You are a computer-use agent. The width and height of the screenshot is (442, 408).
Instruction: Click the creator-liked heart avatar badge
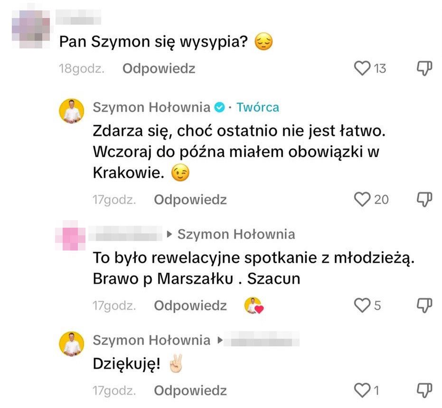(254, 306)
